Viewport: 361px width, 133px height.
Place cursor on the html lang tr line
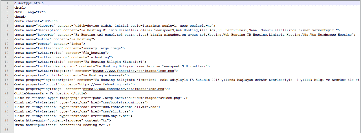click(30, 12)
